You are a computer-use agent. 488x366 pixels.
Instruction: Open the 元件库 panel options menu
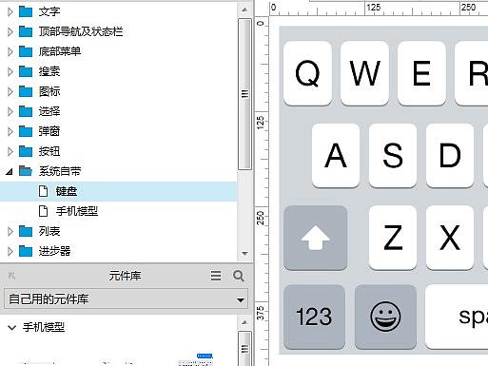(216, 276)
